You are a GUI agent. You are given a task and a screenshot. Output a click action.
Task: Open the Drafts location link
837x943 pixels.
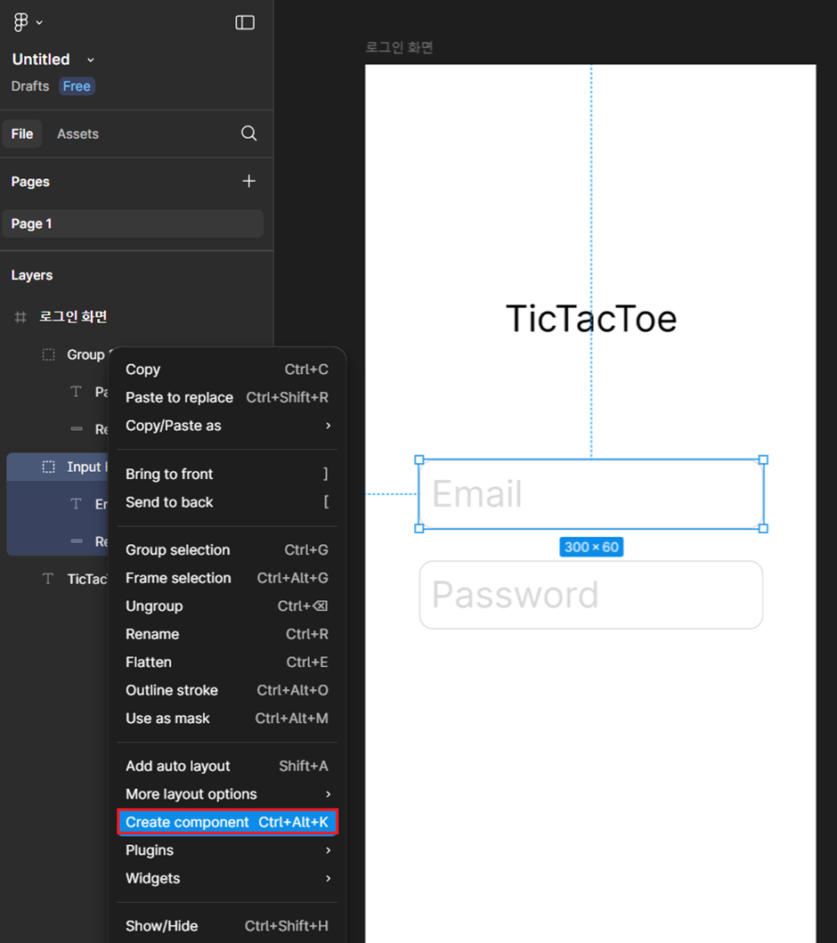[30, 86]
